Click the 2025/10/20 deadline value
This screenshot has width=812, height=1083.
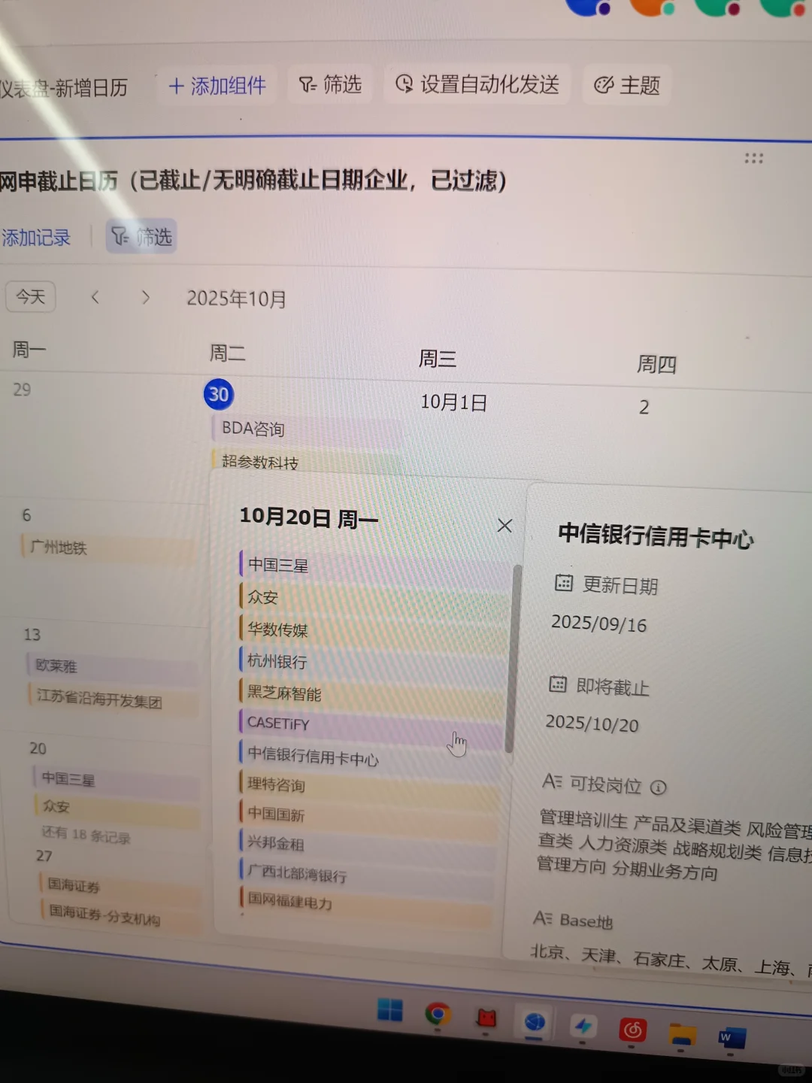pyautogui.click(x=592, y=724)
